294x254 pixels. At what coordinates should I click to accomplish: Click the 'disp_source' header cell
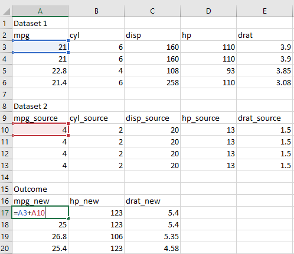(x=152, y=118)
